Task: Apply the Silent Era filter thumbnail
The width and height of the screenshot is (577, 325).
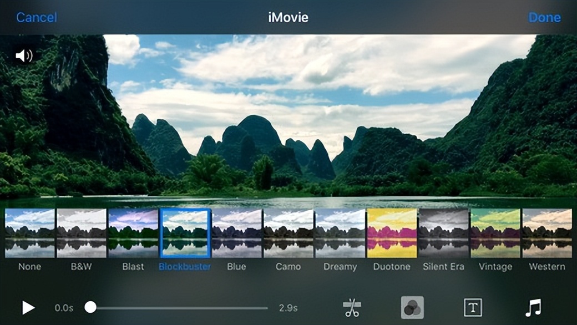Action: [444, 233]
